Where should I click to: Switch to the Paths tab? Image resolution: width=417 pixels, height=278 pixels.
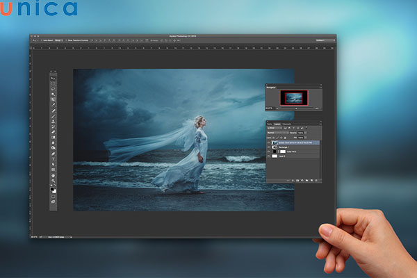point(270,124)
